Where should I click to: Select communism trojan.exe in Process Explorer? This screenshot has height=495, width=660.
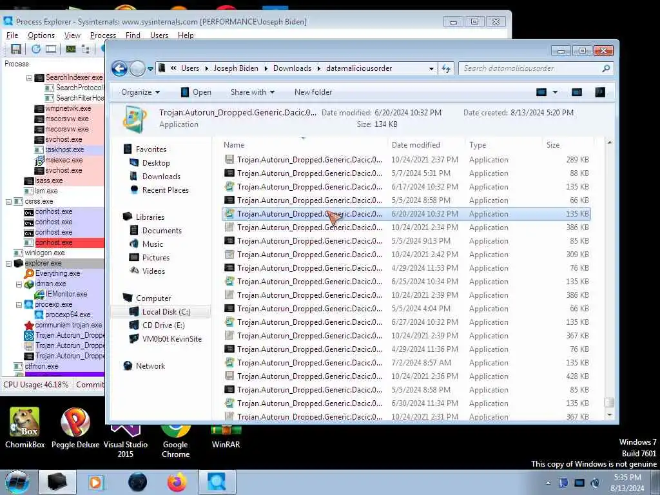64,325
